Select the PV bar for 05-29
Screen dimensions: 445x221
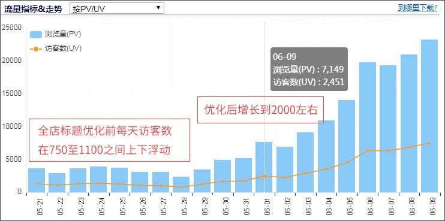pos(202,181)
